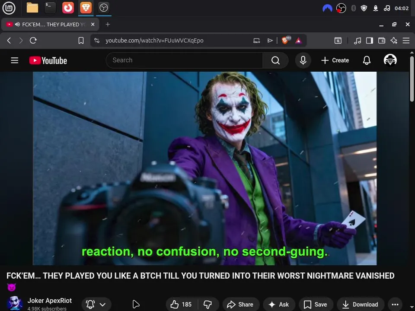Mute the tab via speaker icon

click(17, 24)
